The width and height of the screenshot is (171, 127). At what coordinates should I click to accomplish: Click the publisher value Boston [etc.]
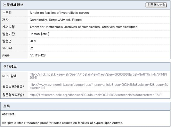tap(39, 34)
